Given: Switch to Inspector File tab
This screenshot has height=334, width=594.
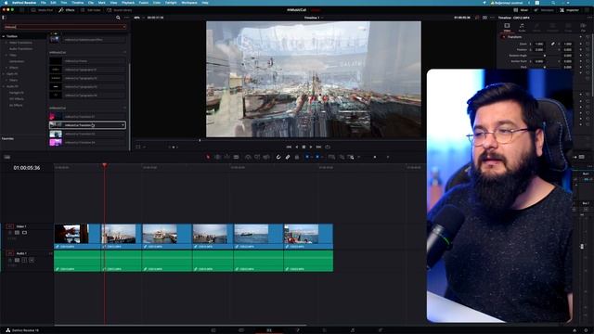Looking at the screenshot, I should click(x=583, y=27).
